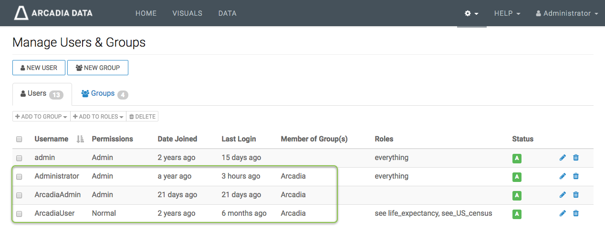Viewport: 605px width, 231px height.
Task: Open the settings gear dropdown
Action: click(471, 13)
